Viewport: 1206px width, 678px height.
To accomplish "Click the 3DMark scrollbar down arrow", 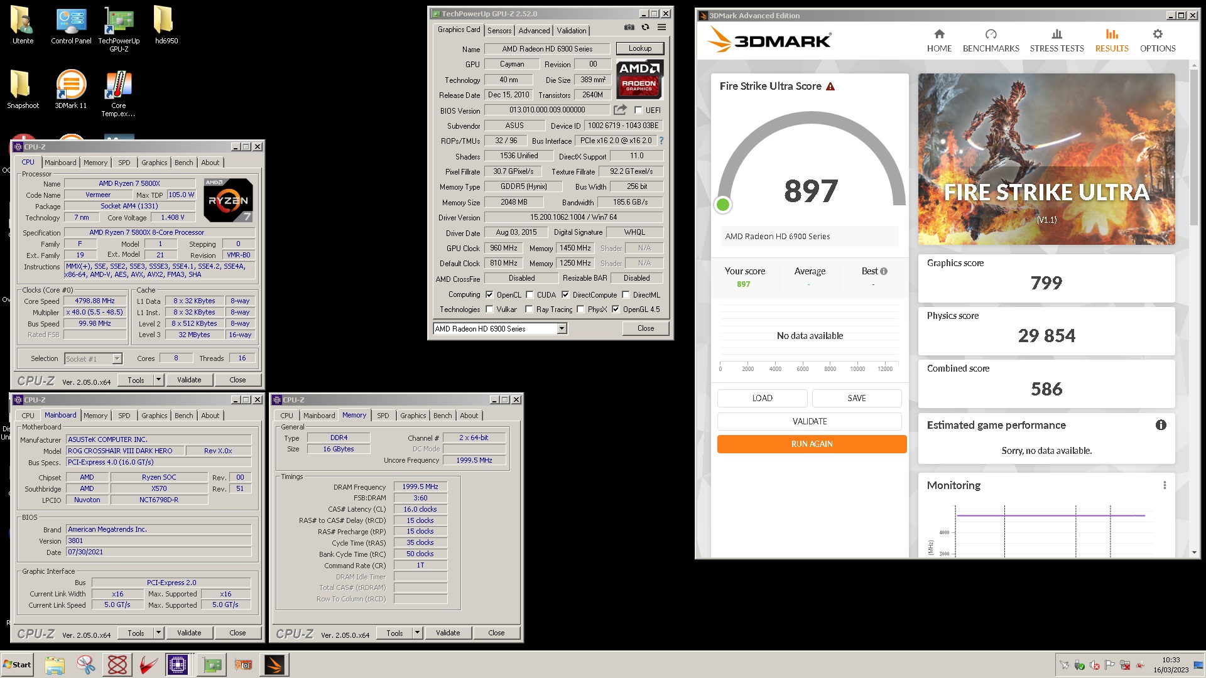I will click(x=1194, y=552).
